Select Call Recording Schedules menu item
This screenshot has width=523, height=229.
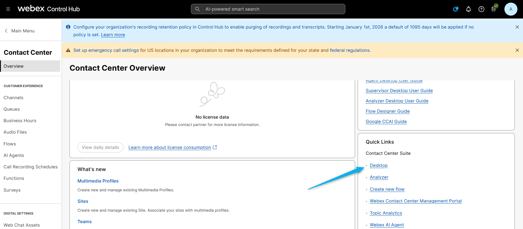coord(31,167)
